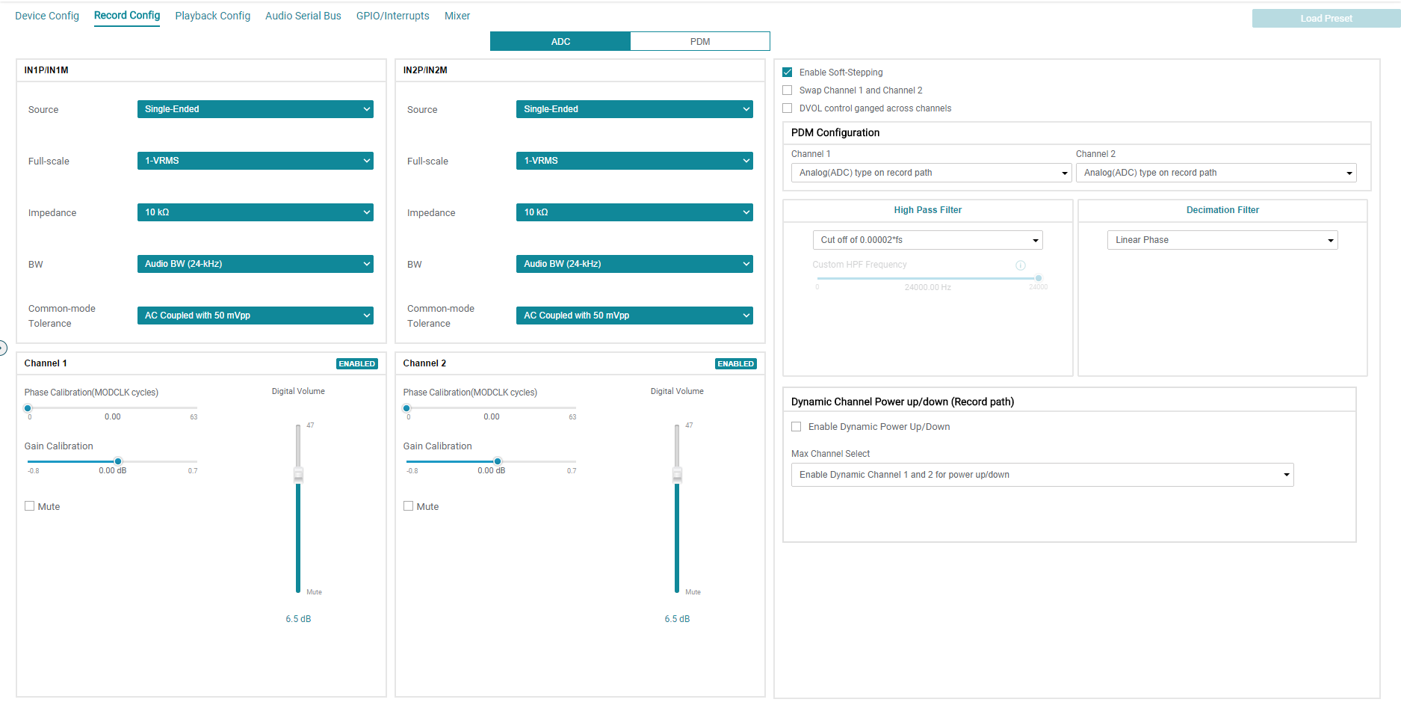Screen dimensions: 1401x723
Task: Open IN1P/IN1M Impedance dropdown
Action: [x=255, y=212]
